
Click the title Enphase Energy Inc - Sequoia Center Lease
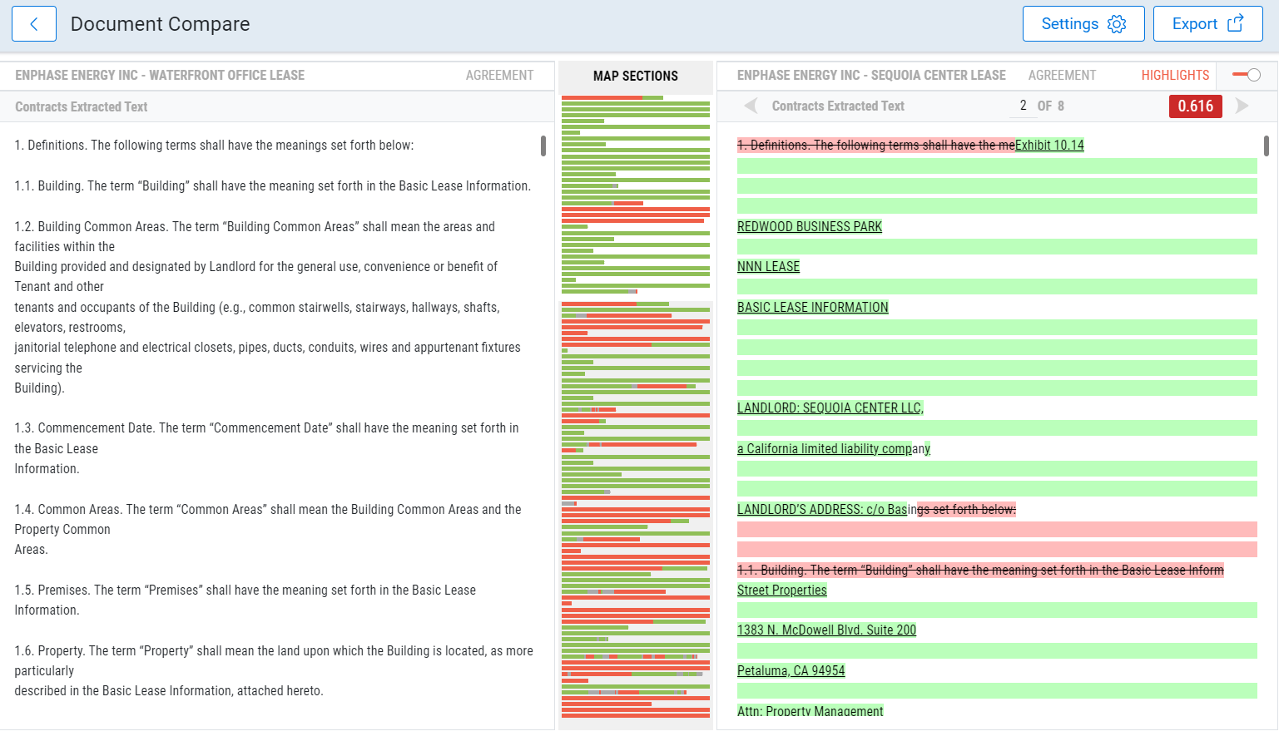click(871, 75)
